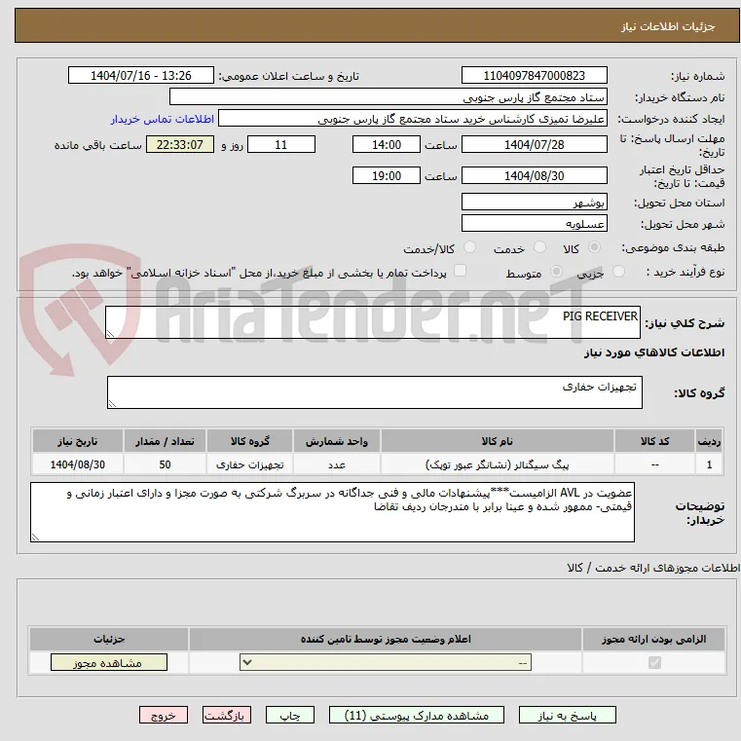This screenshot has height=741, width=741.
Task: Open مشاهده مدارک پیوستی (11) attachments
Action: (x=417, y=715)
